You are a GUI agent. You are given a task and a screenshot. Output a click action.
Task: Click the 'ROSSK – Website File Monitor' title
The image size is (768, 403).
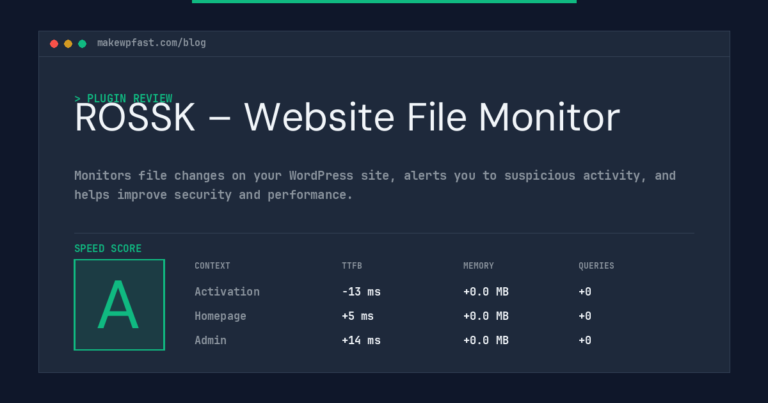[x=347, y=118]
